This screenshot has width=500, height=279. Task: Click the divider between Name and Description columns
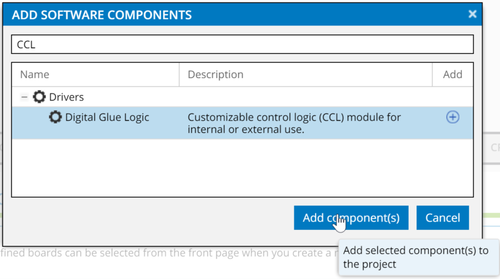click(179, 74)
